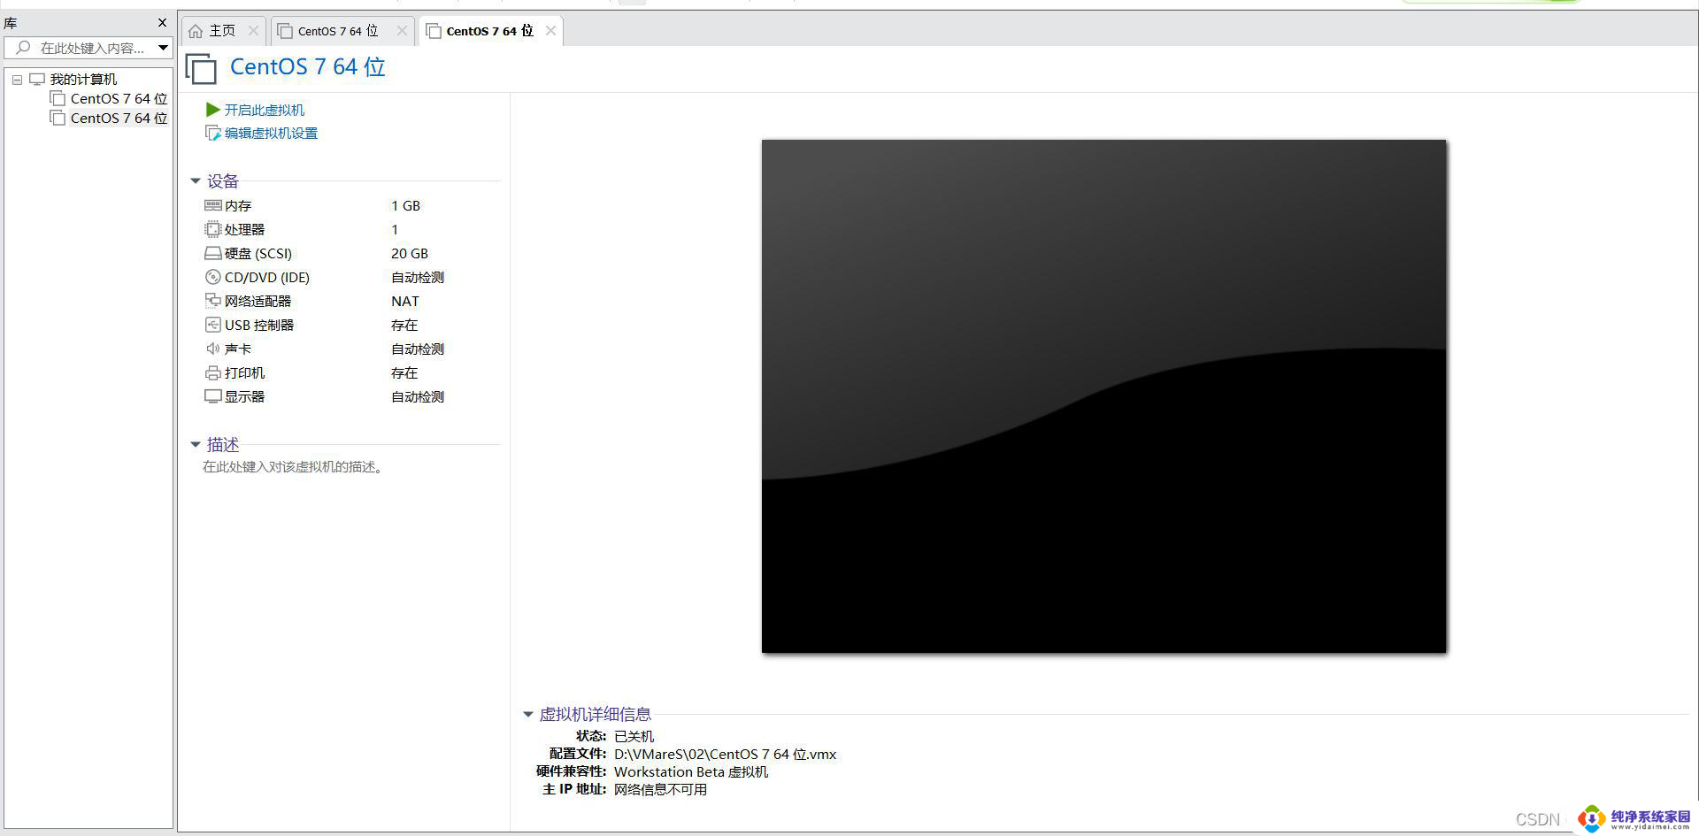Screen dimensions: 1699x836
Task: Click the VM icon of the first CentOS tree entry
Action: click(58, 98)
